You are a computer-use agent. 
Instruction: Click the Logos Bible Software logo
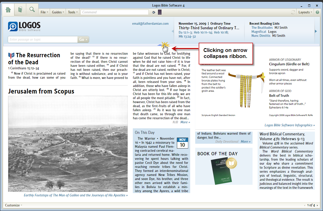[x=24, y=26]
